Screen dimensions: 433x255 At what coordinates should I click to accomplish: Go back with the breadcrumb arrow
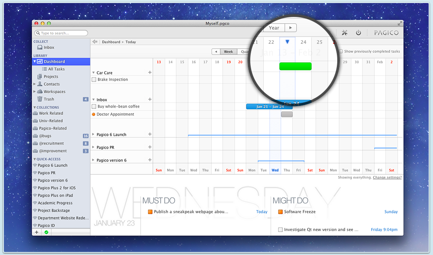click(x=95, y=42)
